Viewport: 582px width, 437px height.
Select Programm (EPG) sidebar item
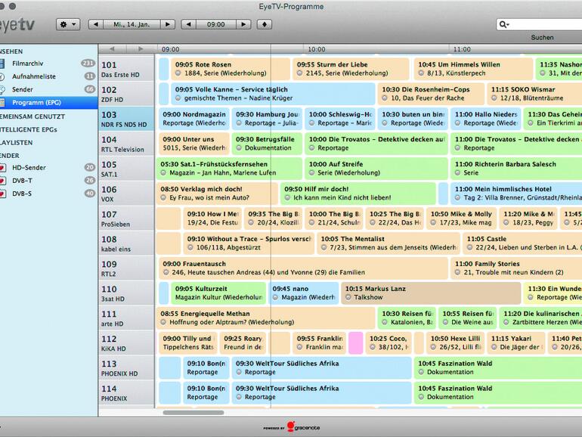(x=48, y=103)
